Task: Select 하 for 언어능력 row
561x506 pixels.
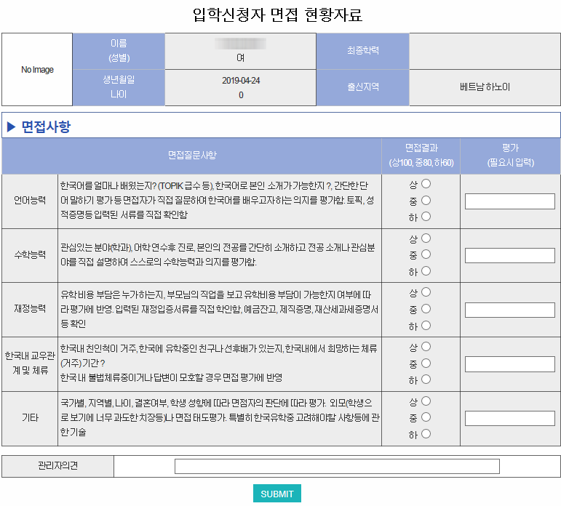Action: (426, 216)
